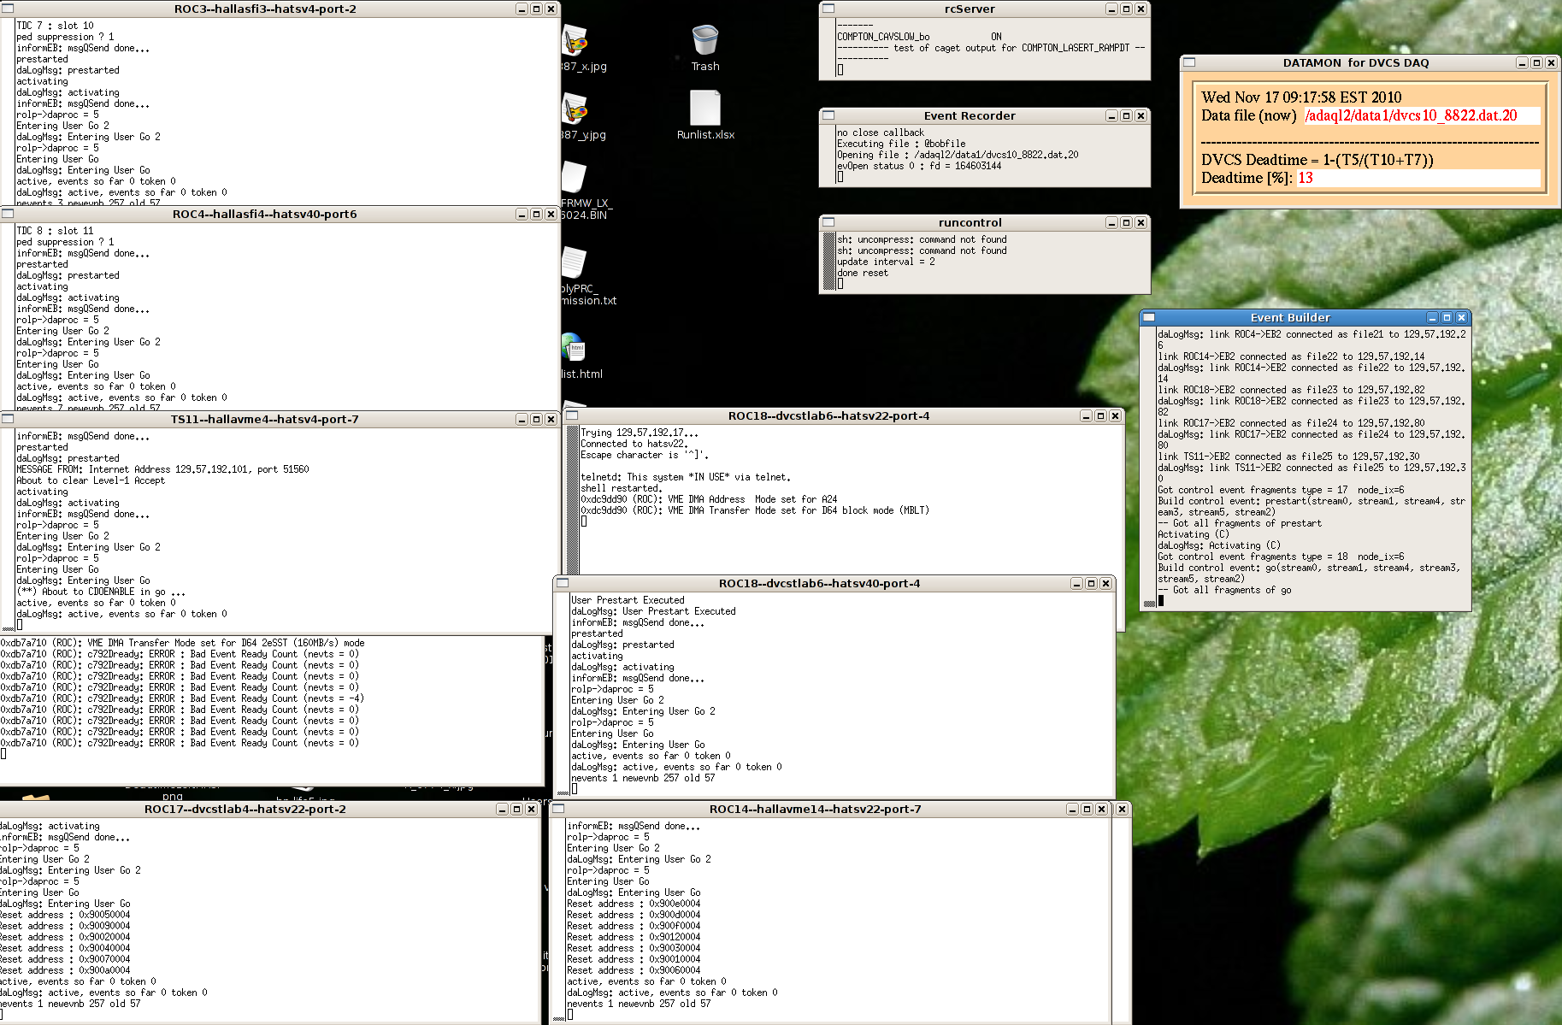Open window menu of ROC18 hatsv40-port-4
This screenshot has width=1562, height=1025.
[x=563, y=583]
